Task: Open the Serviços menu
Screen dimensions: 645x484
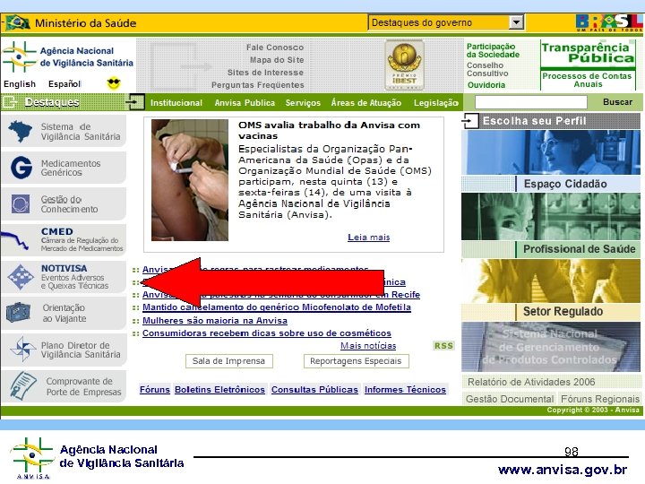Action: pos(303,103)
